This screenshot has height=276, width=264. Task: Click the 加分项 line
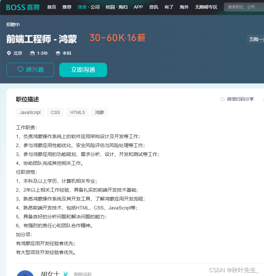pyautogui.click(x=24, y=235)
